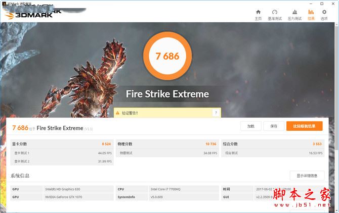
Task: Click the Save (保存) button
Action: [x=274, y=126]
